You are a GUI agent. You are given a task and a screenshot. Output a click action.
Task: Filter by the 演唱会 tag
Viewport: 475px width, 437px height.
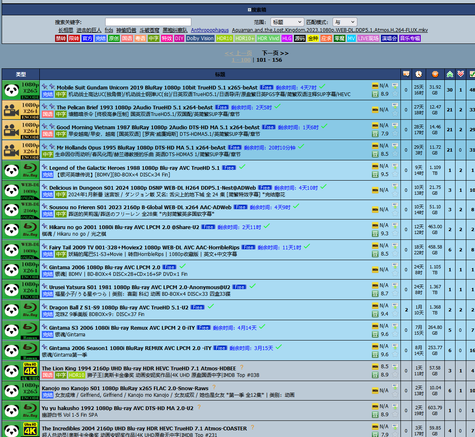click(x=389, y=39)
